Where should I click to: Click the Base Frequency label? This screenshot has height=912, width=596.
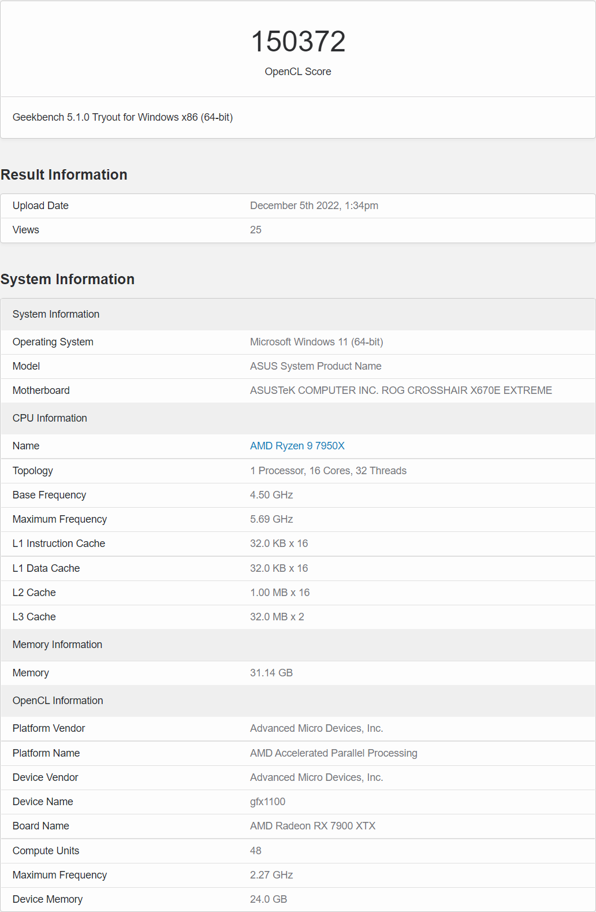tap(50, 495)
